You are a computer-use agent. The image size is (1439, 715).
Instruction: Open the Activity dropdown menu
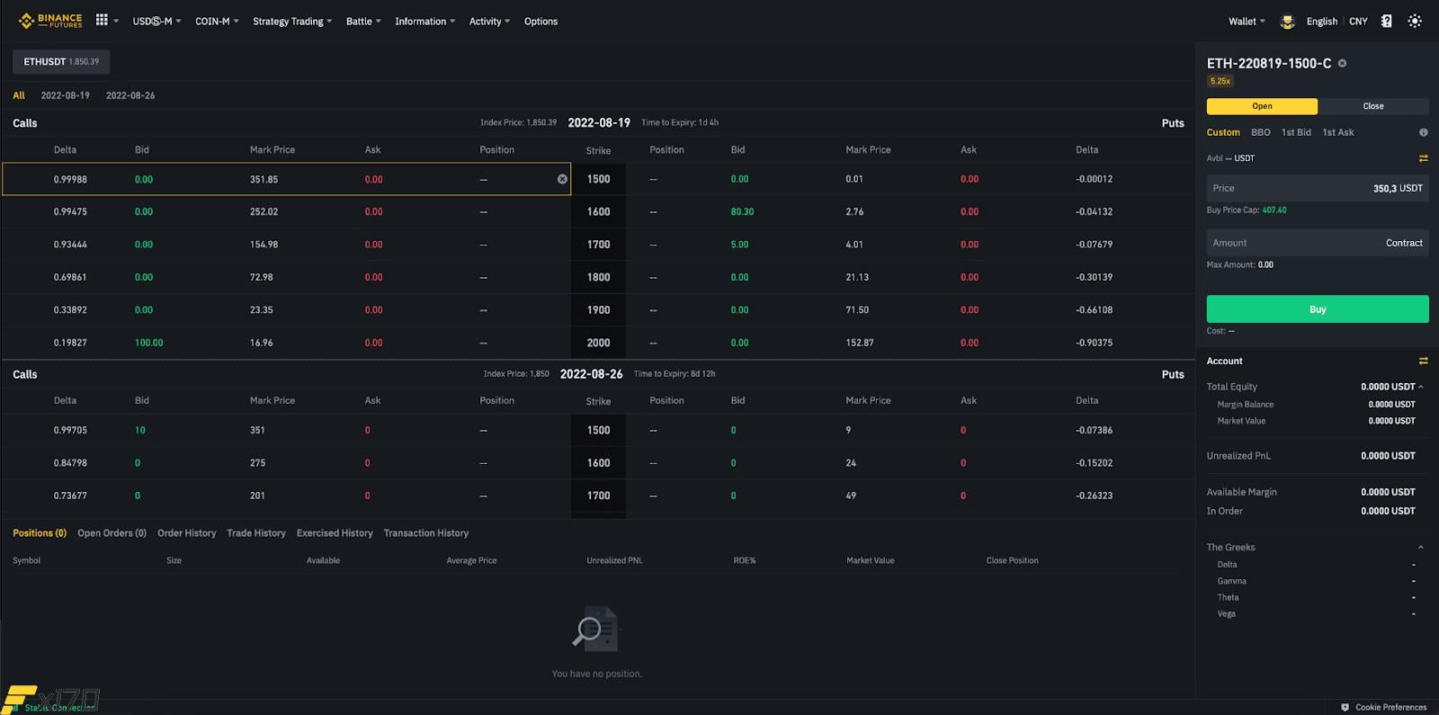coord(489,22)
